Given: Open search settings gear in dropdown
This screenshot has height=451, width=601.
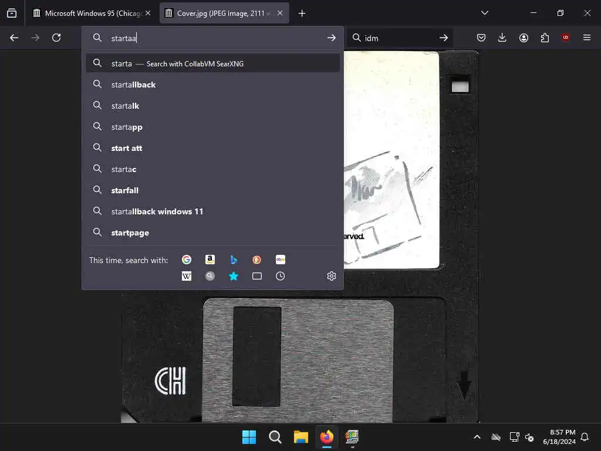Looking at the screenshot, I should click(332, 276).
